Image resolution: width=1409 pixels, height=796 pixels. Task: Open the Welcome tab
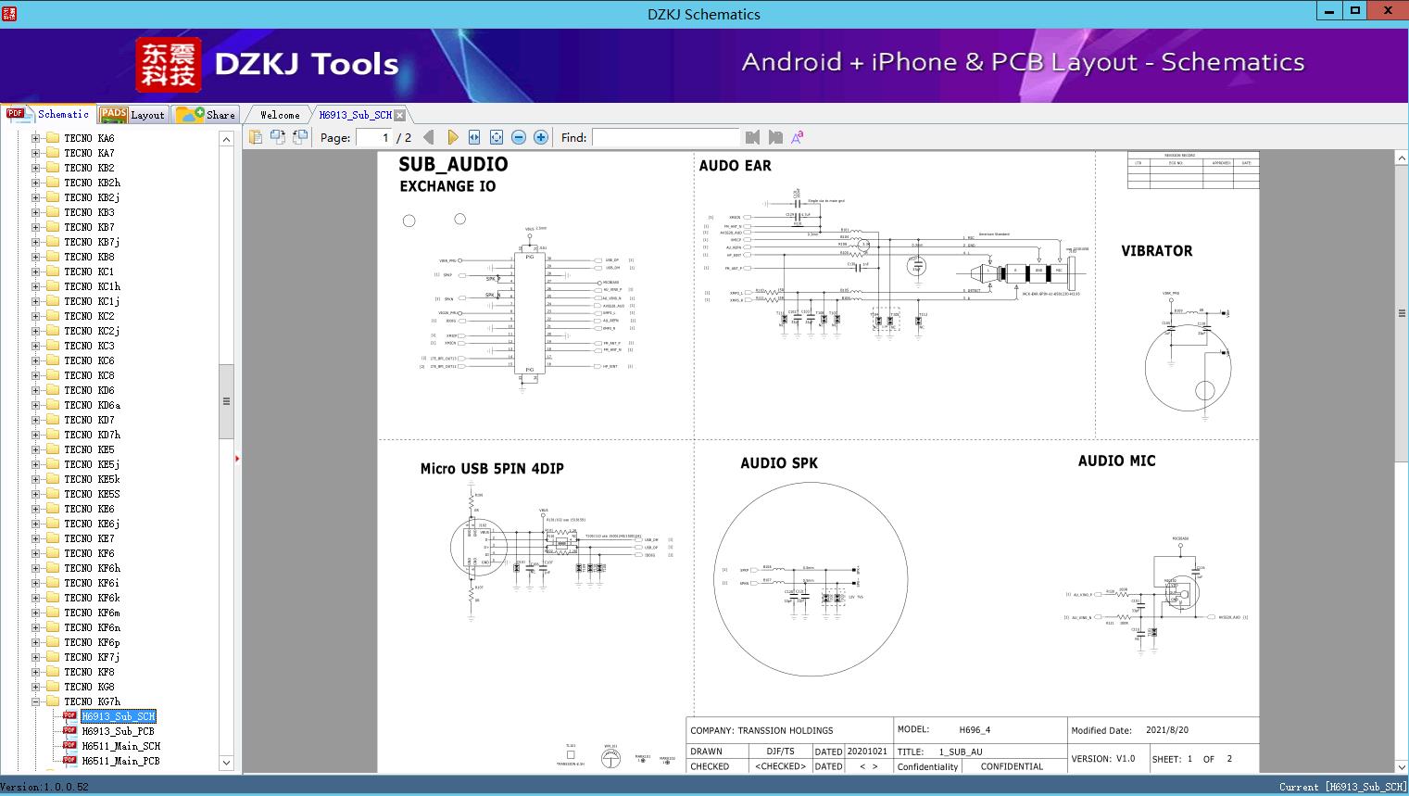[x=280, y=115]
